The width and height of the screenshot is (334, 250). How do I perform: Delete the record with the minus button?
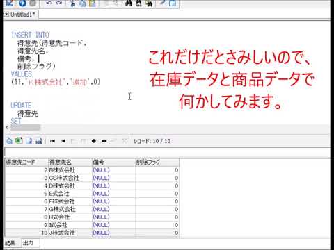[x=104, y=141]
